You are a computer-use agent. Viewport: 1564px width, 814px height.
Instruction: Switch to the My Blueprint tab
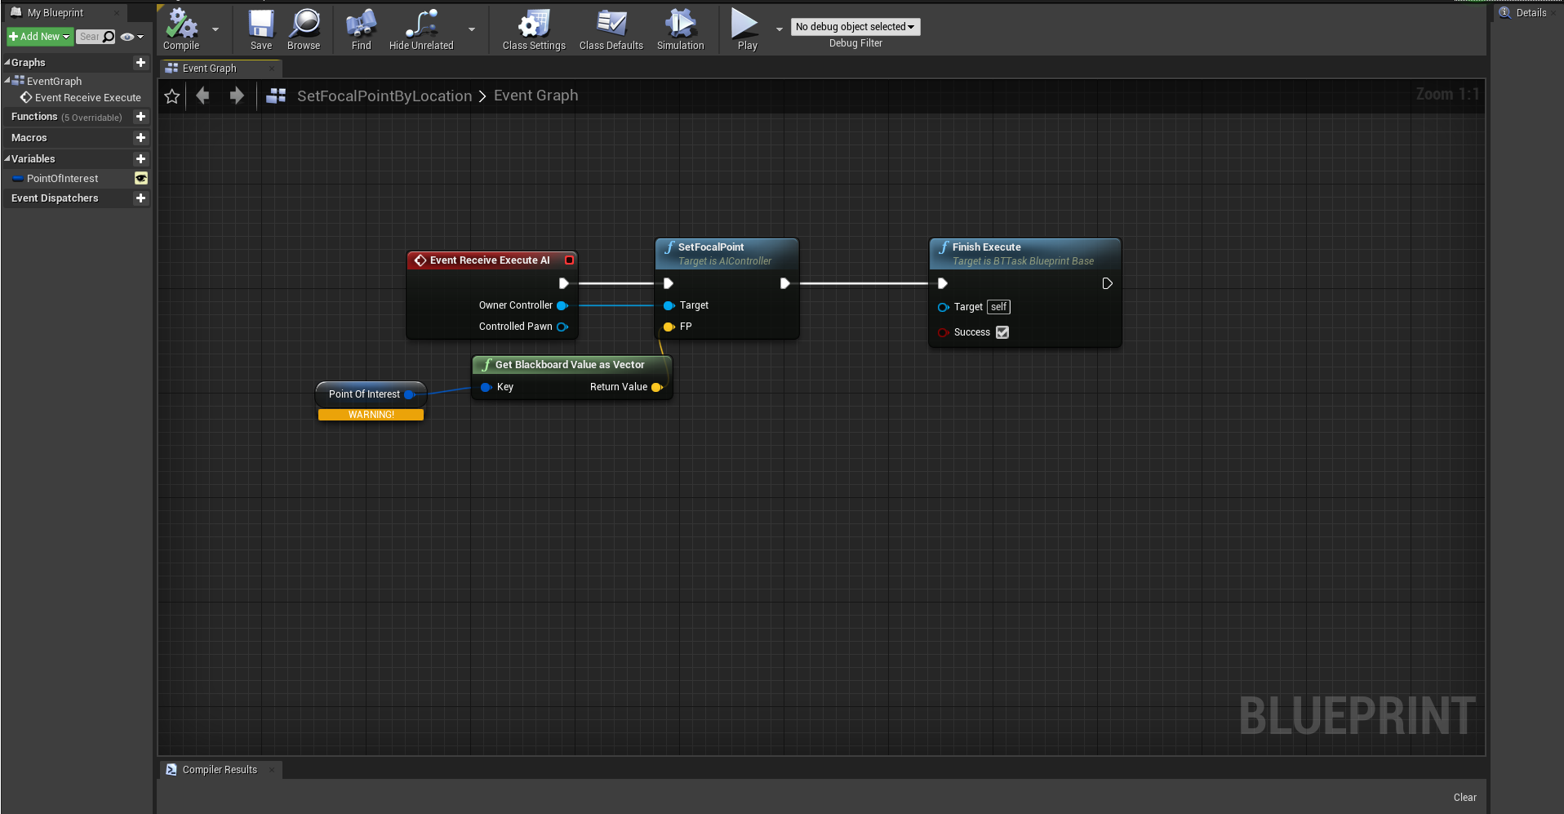(55, 13)
